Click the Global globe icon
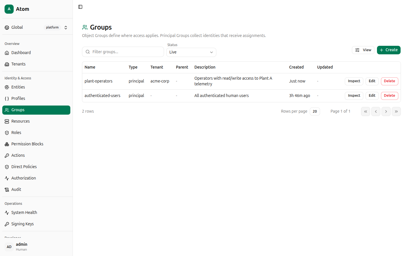This screenshot has height=256, width=410. click(7, 28)
